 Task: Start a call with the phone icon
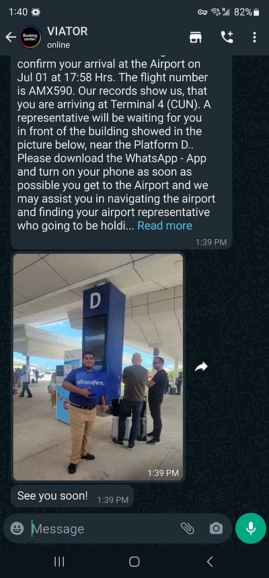point(227,37)
